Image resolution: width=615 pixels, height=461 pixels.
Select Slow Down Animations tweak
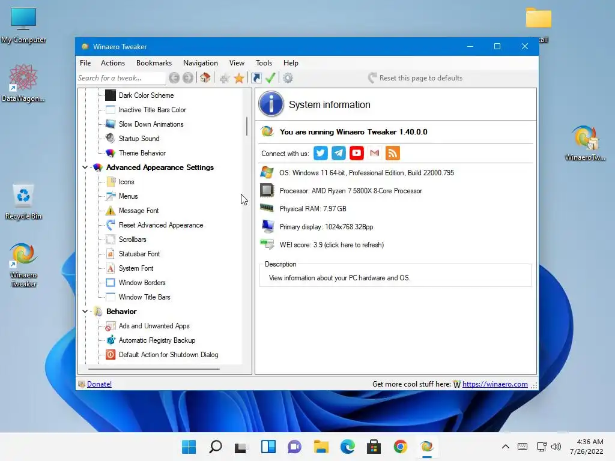(151, 124)
